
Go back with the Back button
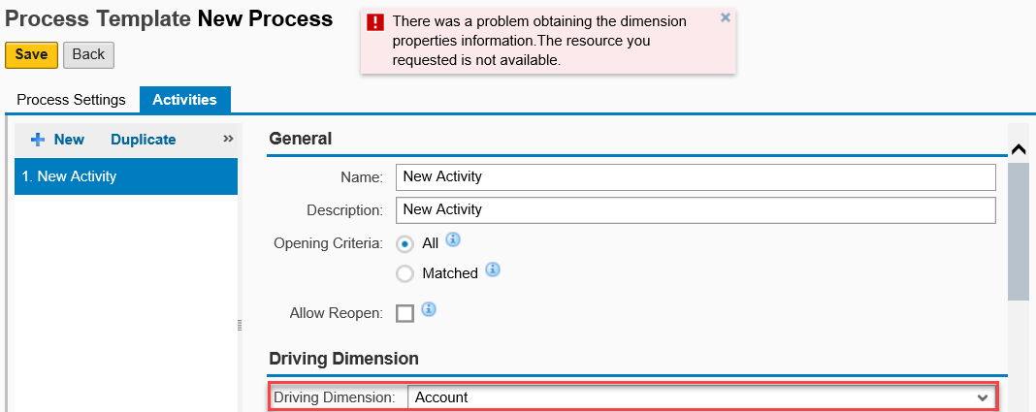88,55
